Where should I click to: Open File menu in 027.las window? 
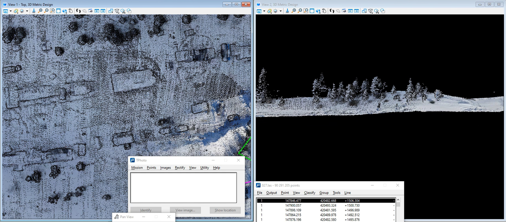(x=259, y=193)
